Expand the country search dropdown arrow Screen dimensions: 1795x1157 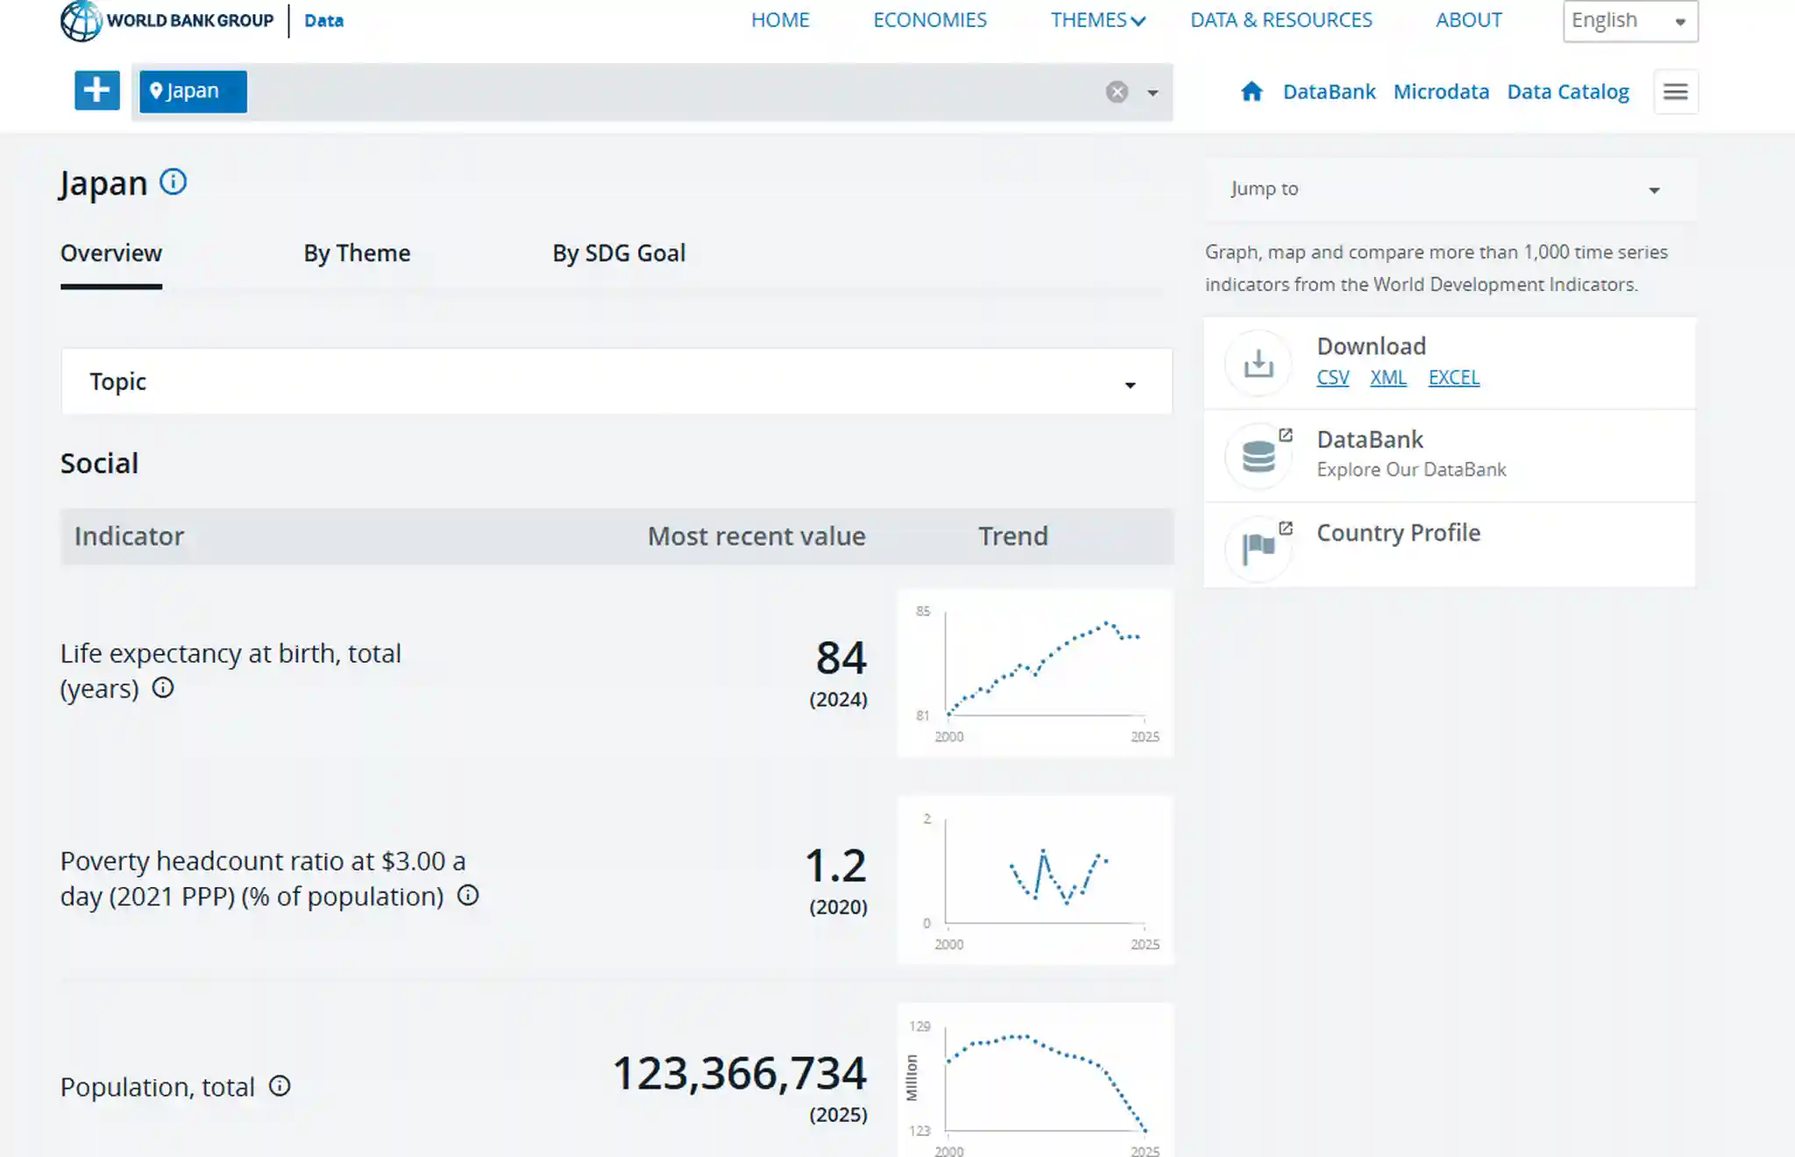pos(1153,93)
